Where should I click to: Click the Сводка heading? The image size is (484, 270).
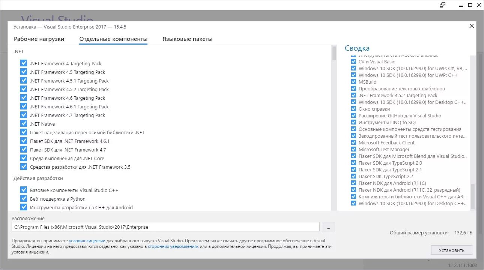[x=357, y=48]
